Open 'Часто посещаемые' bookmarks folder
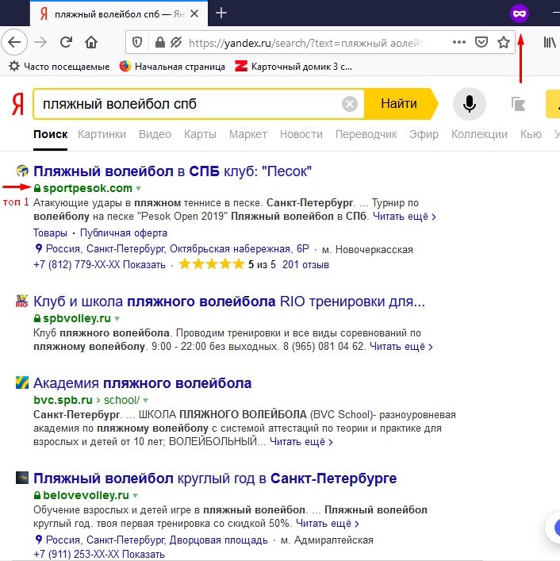560x561 pixels. (x=59, y=67)
